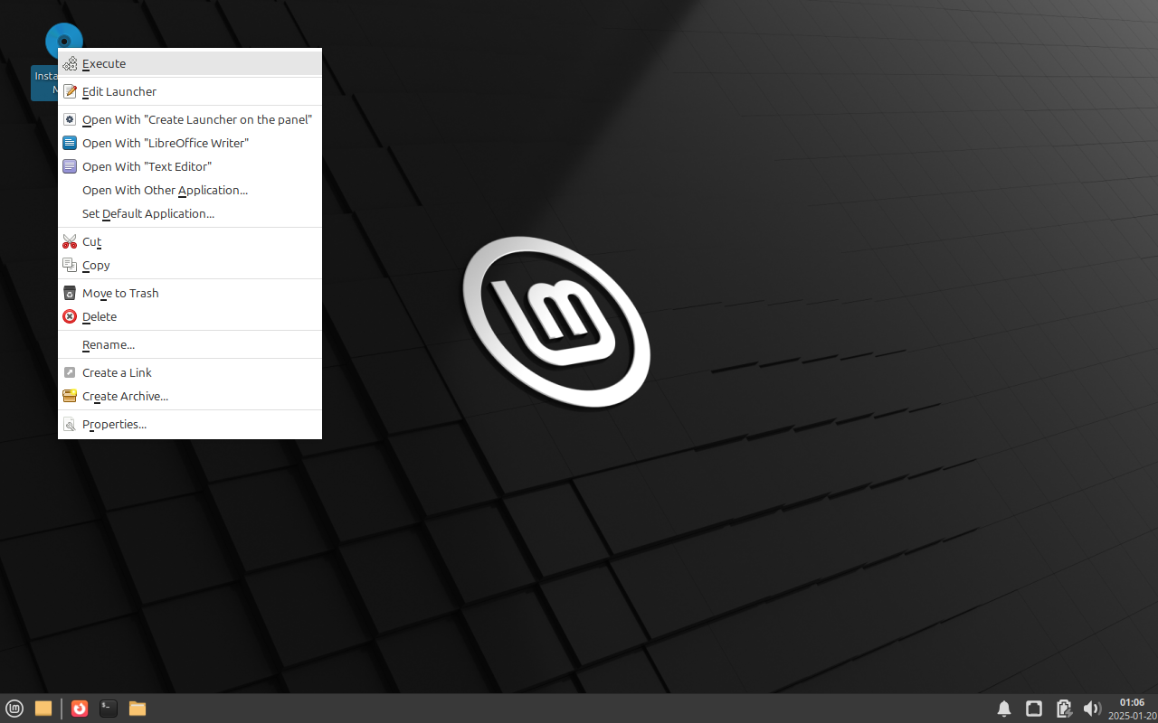Screen dimensions: 1158x723
Task: Choose Open With Other Application...
Action: click(x=190, y=190)
